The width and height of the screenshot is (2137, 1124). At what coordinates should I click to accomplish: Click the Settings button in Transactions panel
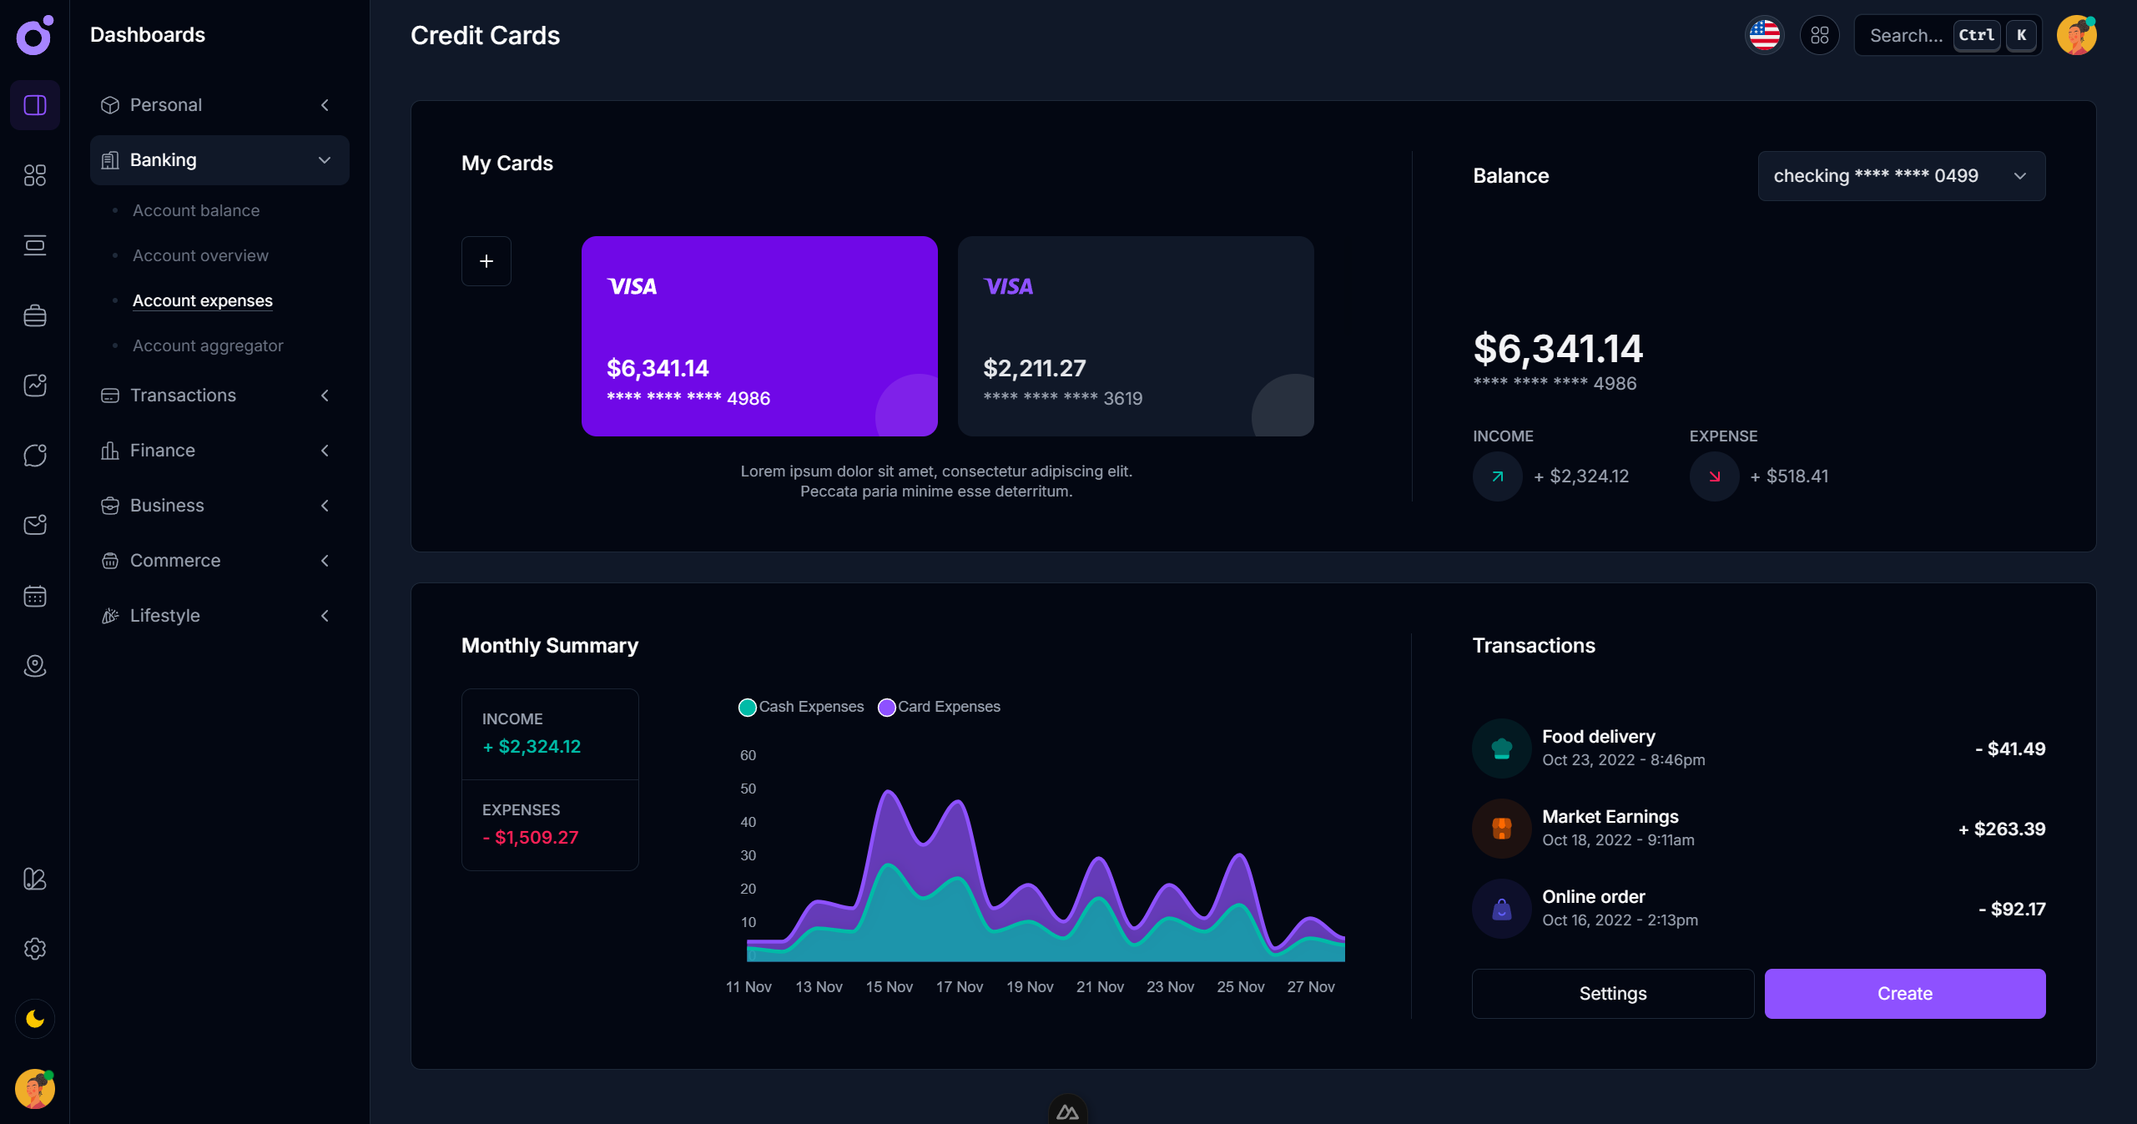pos(1612,993)
